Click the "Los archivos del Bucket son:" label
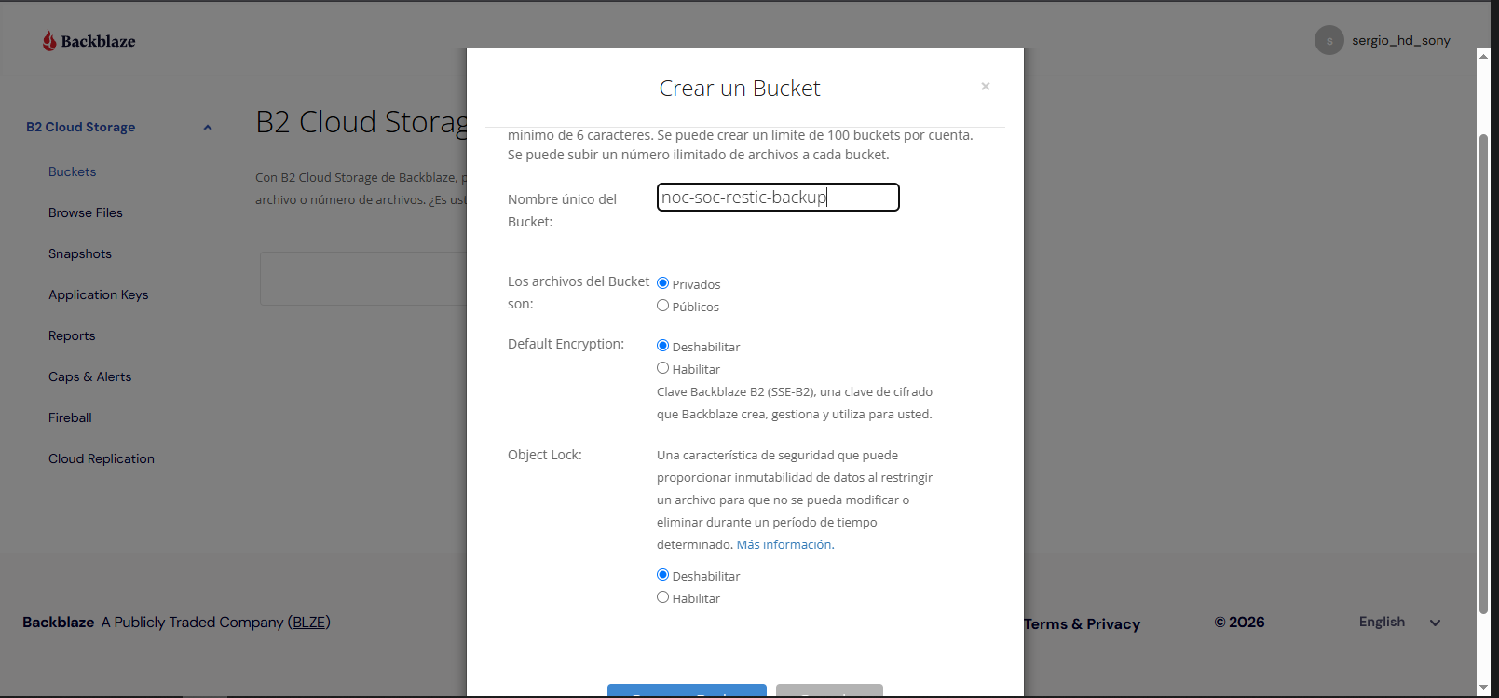This screenshot has width=1499, height=698. coord(579,293)
